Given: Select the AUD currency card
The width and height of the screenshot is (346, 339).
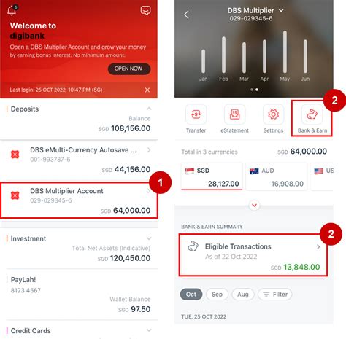Looking at the screenshot, I should coord(277,176).
